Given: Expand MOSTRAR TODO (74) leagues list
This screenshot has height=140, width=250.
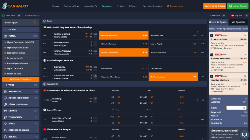Looking at the screenshot, I should [21, 80].
